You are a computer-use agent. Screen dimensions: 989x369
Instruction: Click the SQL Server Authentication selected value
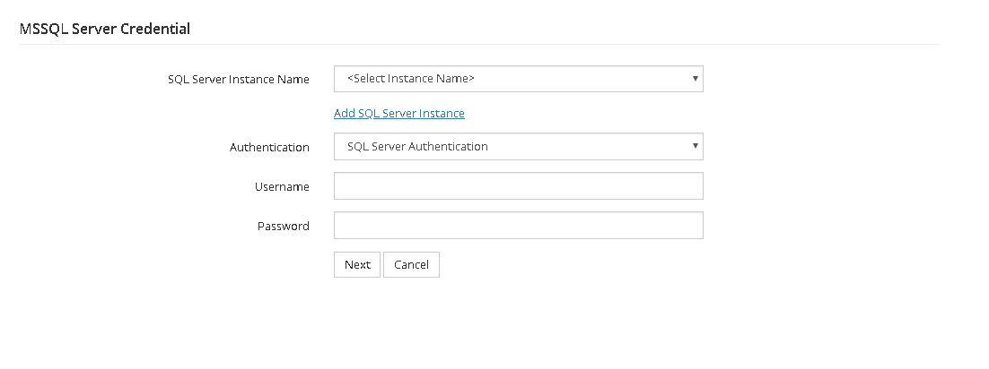coord(417,146)
